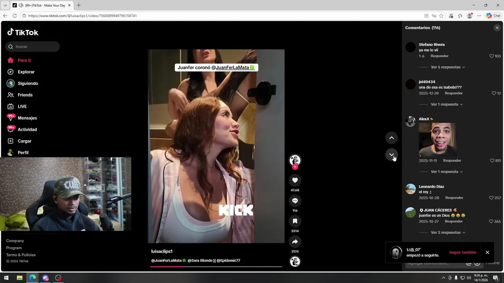This screenshot has height=283, width=504.
Task: Click 'Seguir también' in notification
Action: 463,252
